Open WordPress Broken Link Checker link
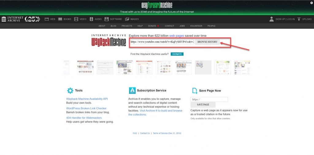 coord(86,108)
